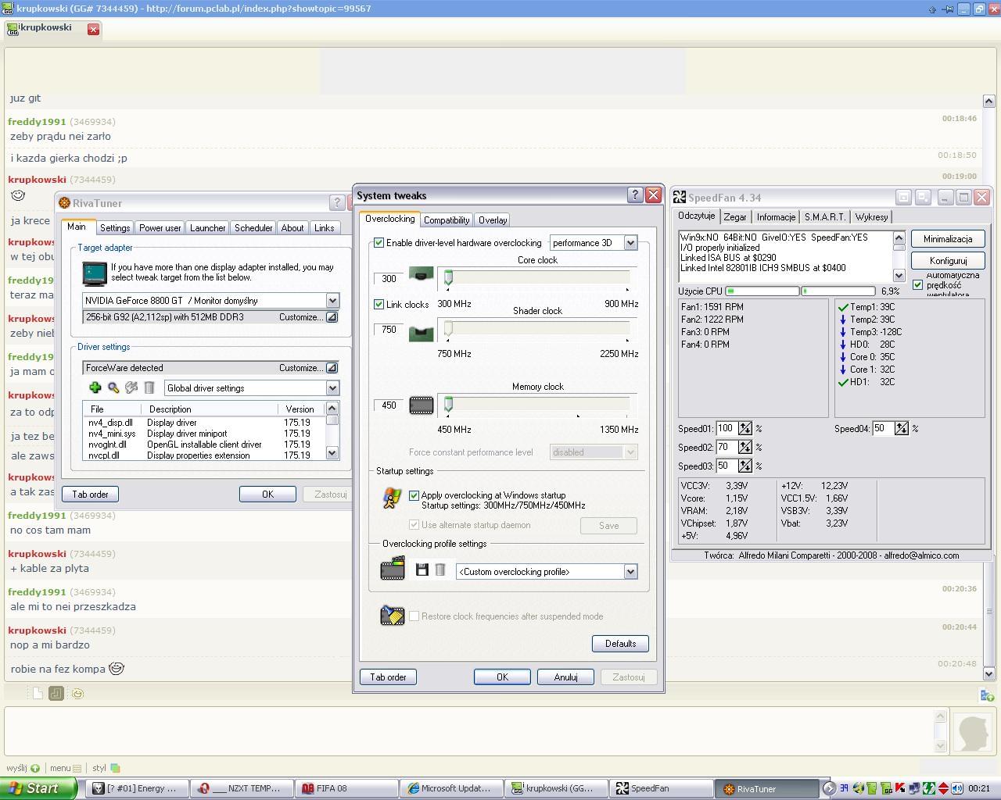Open the Global driver settings dropdown
The width and height of the screenshot is (1001, 800).
(332, 388)
